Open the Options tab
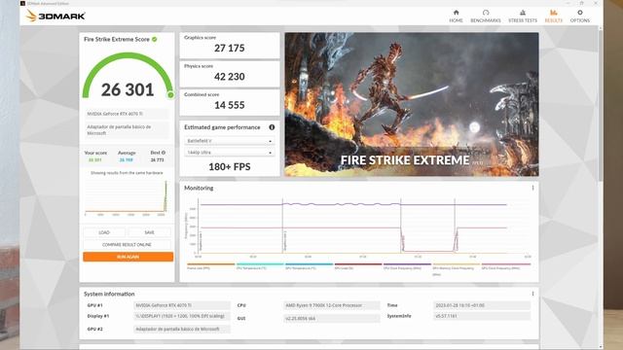This screenshot has width=623, height=350. click(580, 16)
